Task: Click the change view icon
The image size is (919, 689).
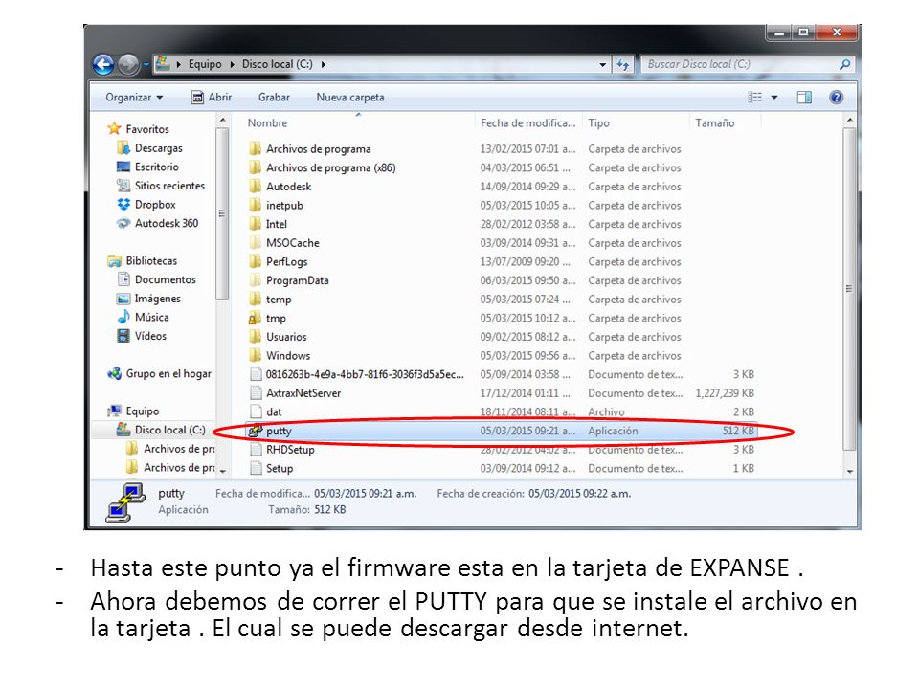Action: 755,98
